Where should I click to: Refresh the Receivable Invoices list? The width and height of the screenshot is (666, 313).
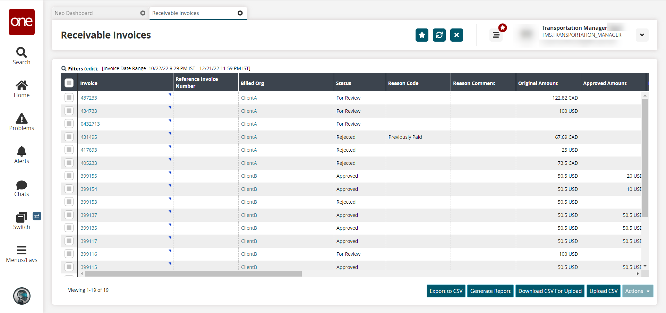pyautogui.click(x=439, y=35)
